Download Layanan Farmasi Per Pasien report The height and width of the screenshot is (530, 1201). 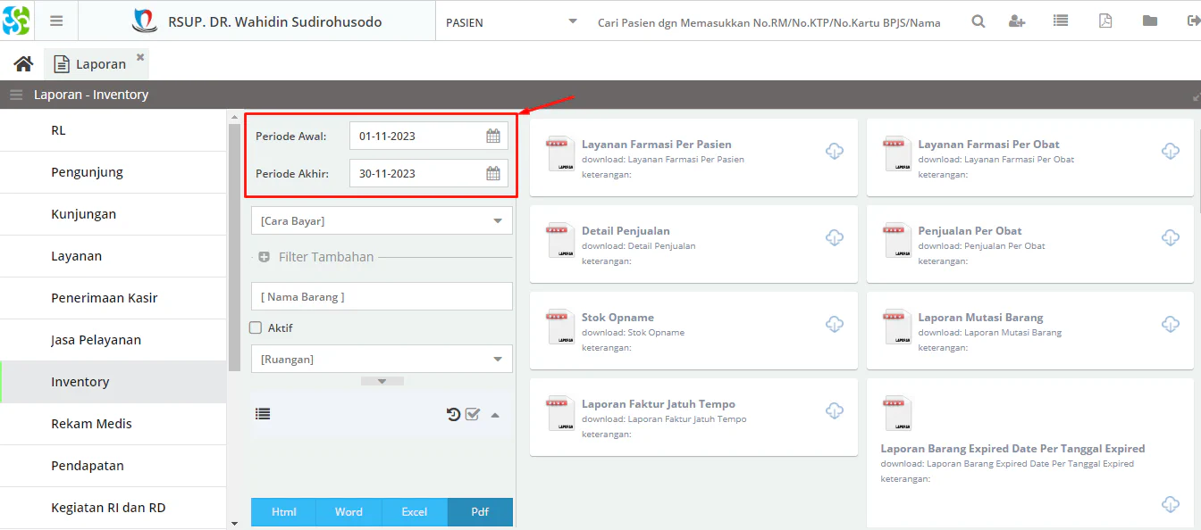pos(835,151)
